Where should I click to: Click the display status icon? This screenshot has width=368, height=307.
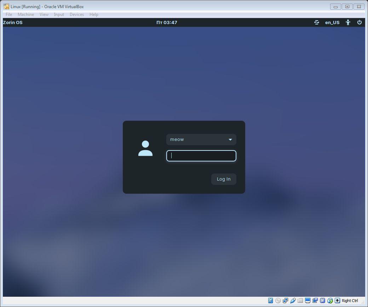[x=308, y=301]
